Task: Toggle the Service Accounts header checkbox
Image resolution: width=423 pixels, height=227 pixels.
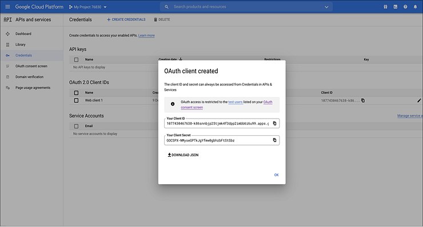Action: coord(77,126)
